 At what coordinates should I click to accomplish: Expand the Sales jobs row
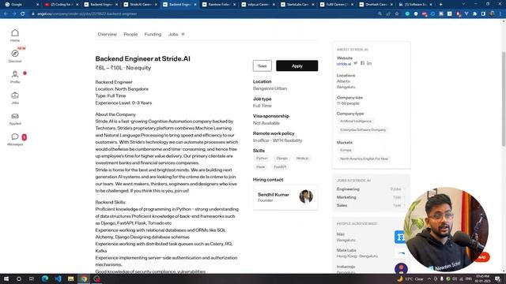tap(371, 205)
